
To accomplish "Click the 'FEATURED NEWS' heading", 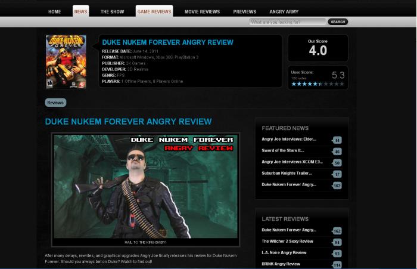I will click(x=285, y=128).
